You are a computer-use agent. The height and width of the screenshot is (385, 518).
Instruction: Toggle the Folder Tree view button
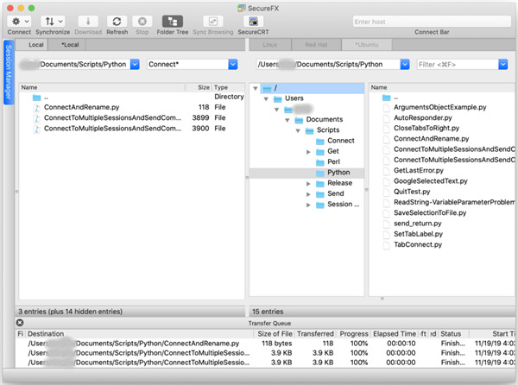172,21
